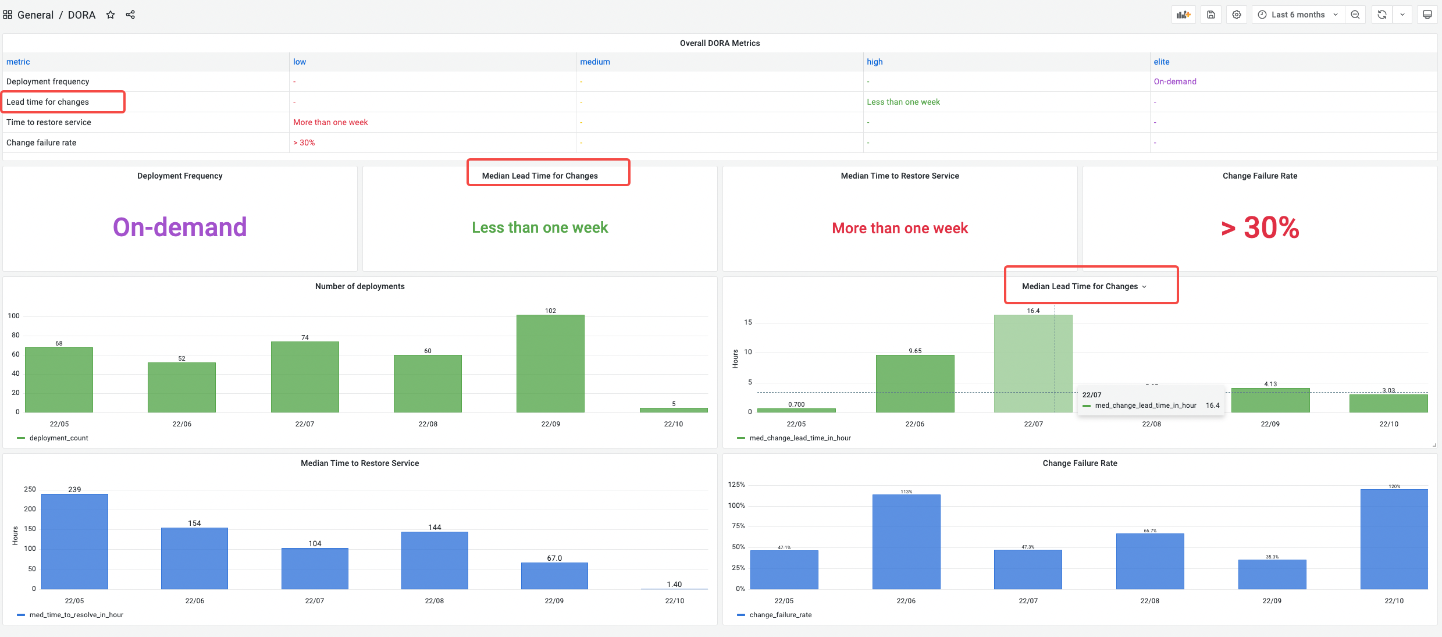Go to the General folder breadcrumb

click(x=35, y=15)
